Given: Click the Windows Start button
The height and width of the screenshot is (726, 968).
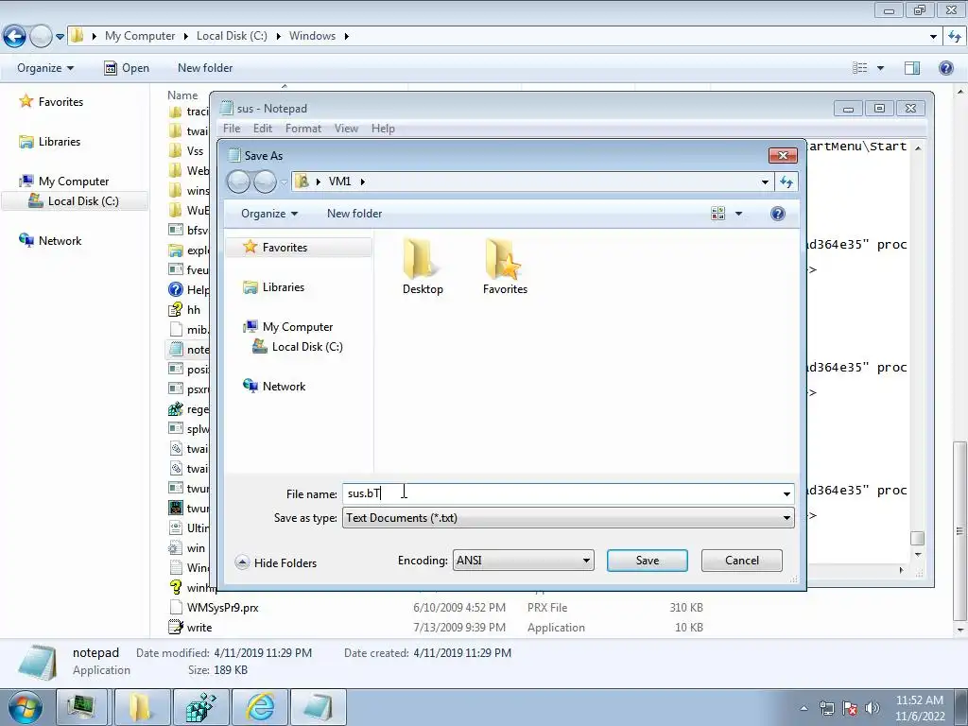Looking at the screenshot, I should point(25,707).
